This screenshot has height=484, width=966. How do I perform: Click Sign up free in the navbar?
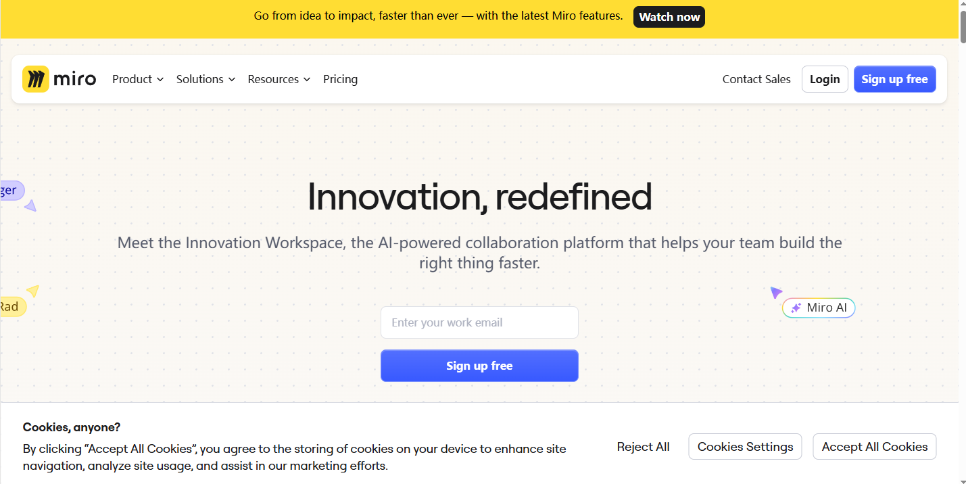(894, 79)
